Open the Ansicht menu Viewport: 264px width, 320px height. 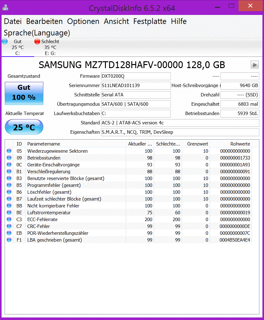116,21
